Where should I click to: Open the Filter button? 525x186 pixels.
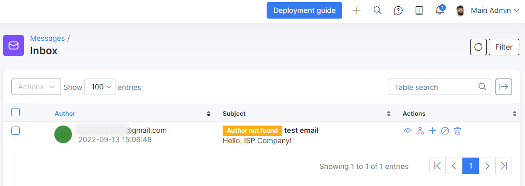pos(504,47)
